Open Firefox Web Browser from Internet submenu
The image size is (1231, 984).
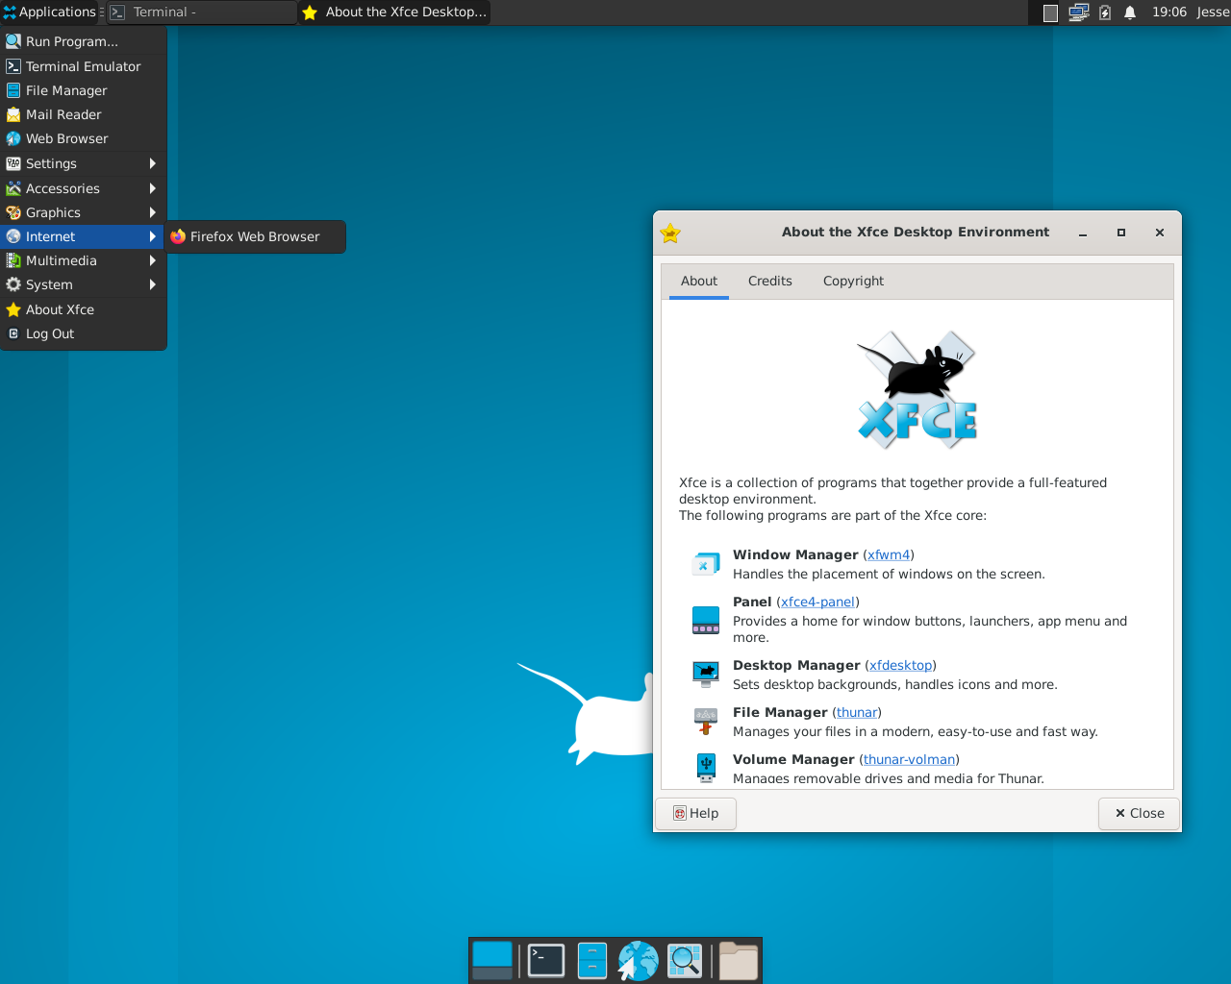click(x=255, y=236)
